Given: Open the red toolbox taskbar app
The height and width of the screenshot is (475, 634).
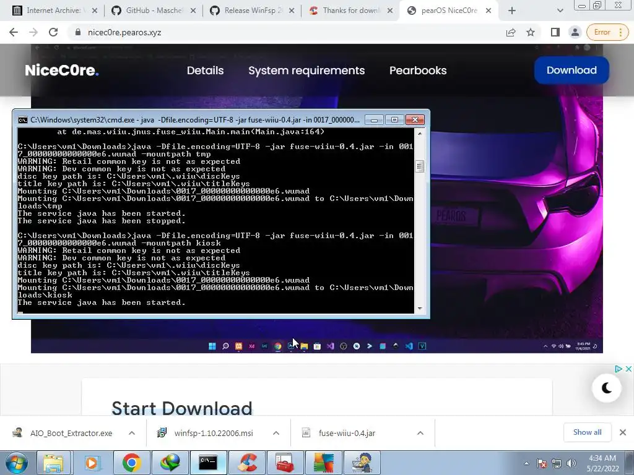Looking at the screenshot, I should pos(285,463).
